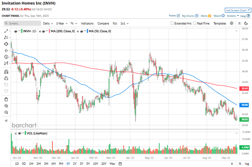The height and width of the screenshot is (167, 252).
Task: Add INVH to Watch list
Action: coord(219,16)
